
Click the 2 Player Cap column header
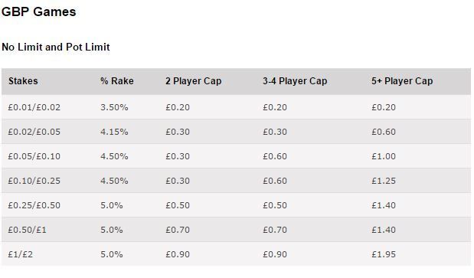coord(194,81)
